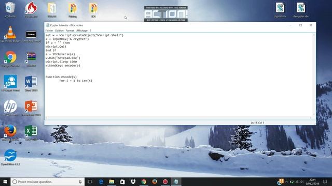The width and height of the screenshot is (332, 186).
Task: Open the ? help menu in Notepad
Action: click(90, 30)
